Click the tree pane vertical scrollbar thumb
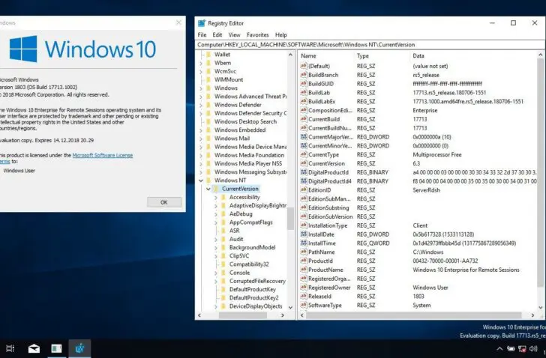Screen dimensions: 546x358 [x=290, y=219]
